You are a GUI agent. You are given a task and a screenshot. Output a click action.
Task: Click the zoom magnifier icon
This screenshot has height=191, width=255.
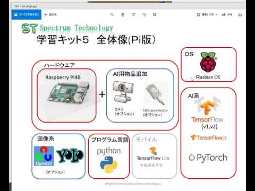pyautogui.click(x=112, y=14)
